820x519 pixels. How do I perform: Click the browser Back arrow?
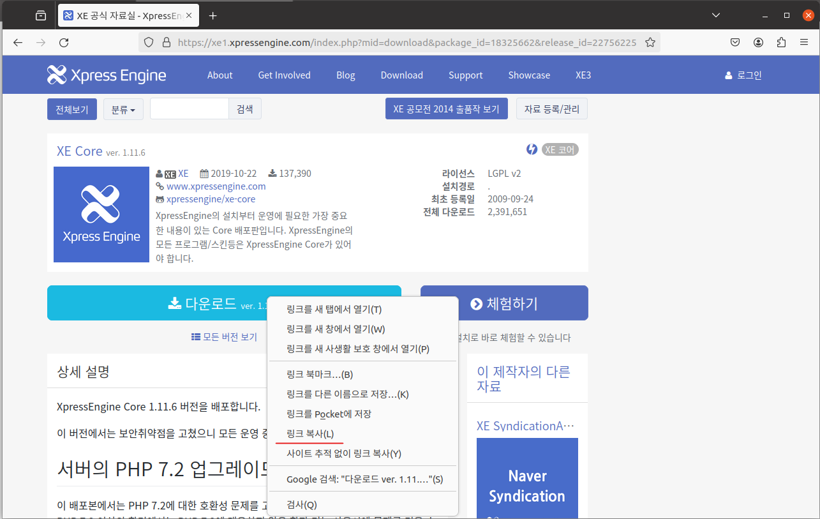18,43
